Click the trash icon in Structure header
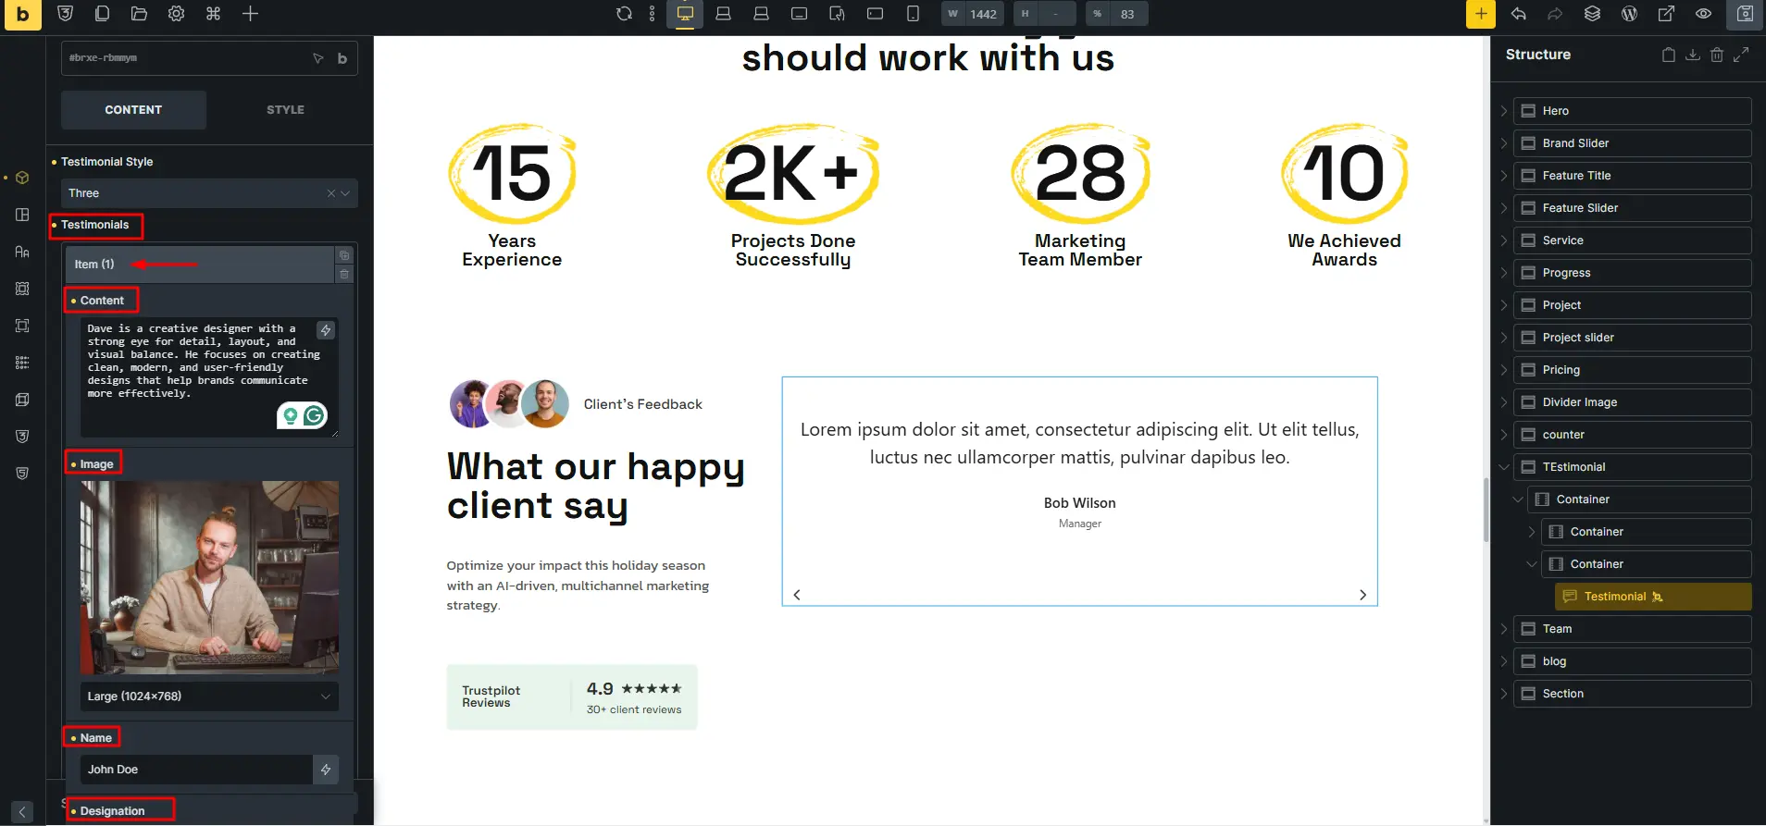This screenshot has height=826, width=1766. [x=1716, y=55]
